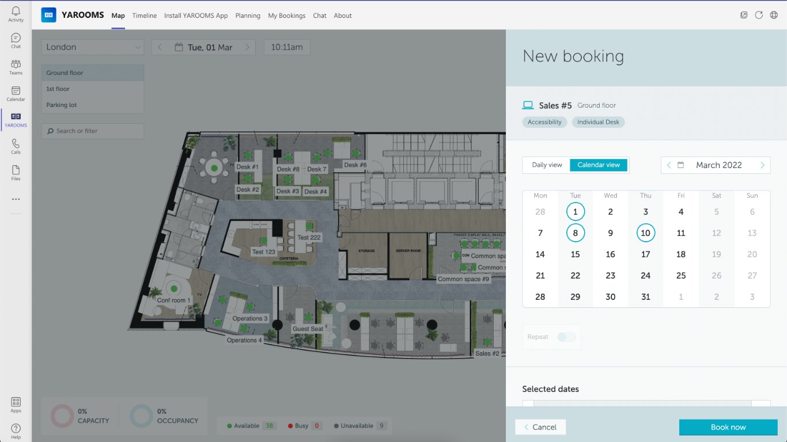Open the Map tab
This screenshot has height=442, width=787.
pos(118,16)
